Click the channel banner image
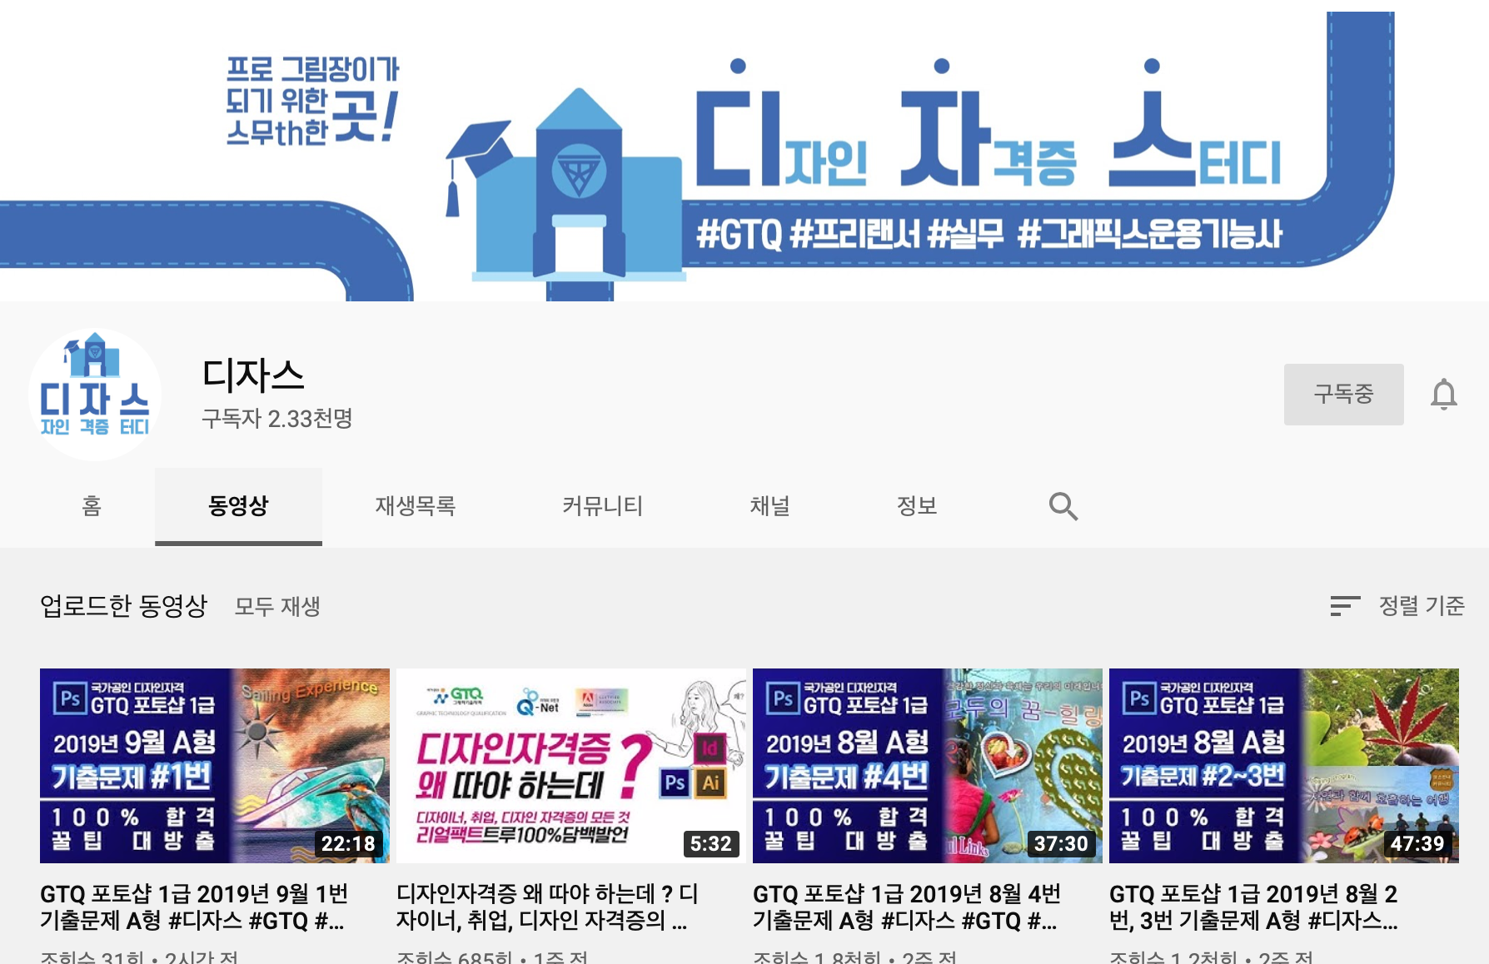This screenshot has width=1489, height=964. click(744, 151)
